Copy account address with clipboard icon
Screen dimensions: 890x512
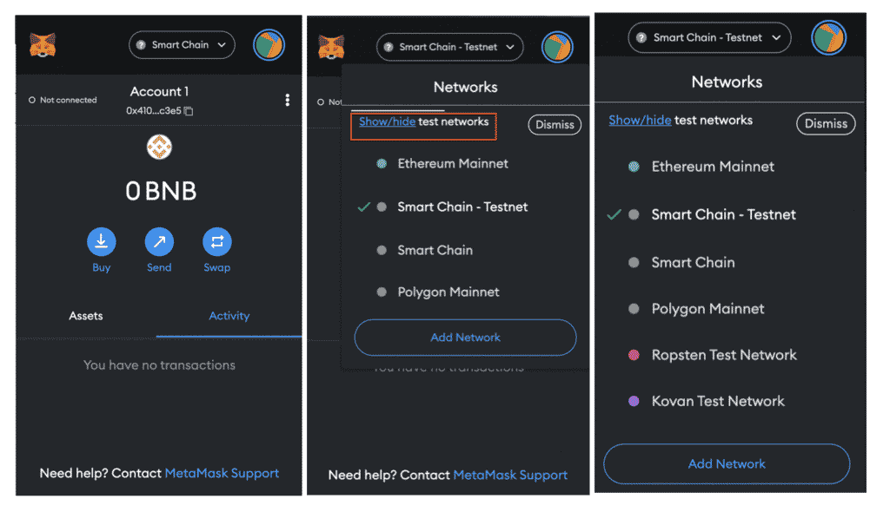click(189, 111)
